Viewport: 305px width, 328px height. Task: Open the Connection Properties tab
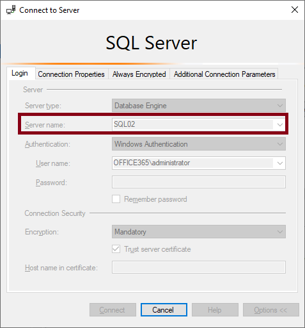tap(72, 74)
